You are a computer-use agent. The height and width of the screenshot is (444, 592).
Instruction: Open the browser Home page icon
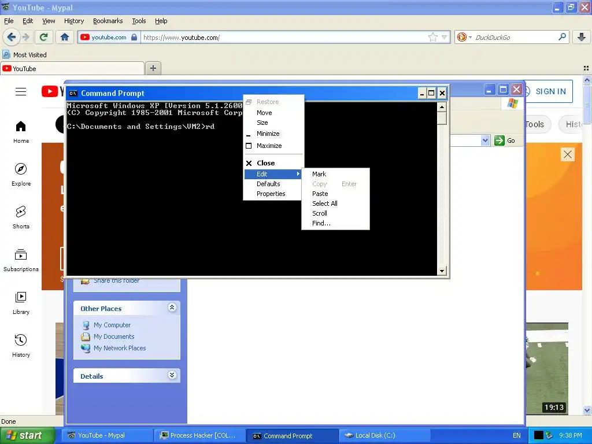[x=65, y=37]
